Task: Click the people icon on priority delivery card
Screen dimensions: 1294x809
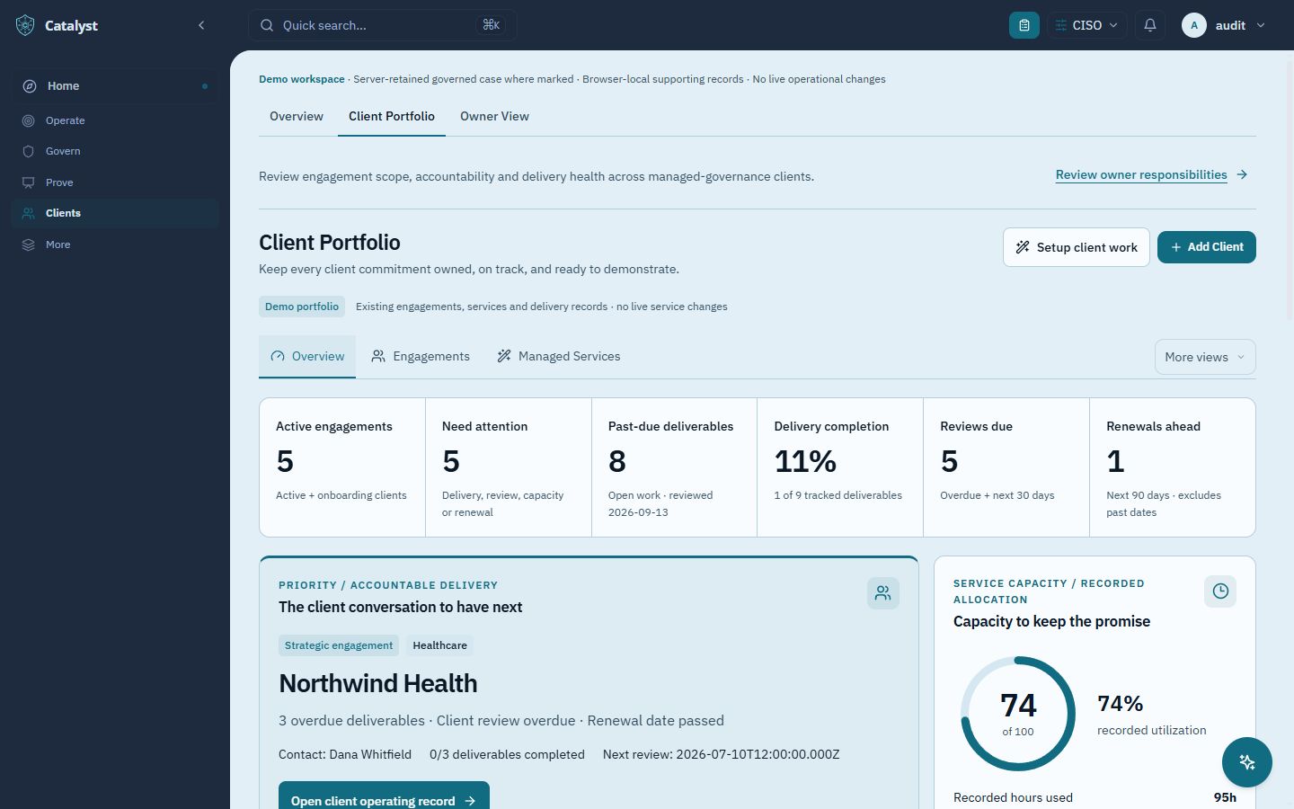Action: tap(883, 593)
